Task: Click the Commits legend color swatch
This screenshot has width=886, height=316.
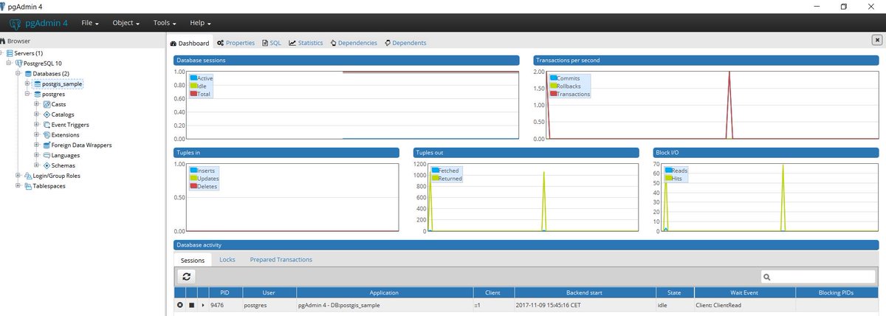Action: pos(553,78)
